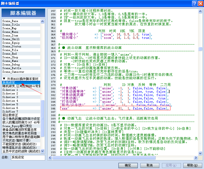Select 回合数修正 script

pos(21,115)
